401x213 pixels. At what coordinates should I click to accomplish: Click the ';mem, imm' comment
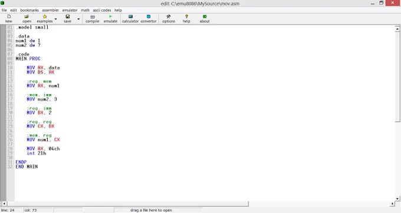coord(39,95)
